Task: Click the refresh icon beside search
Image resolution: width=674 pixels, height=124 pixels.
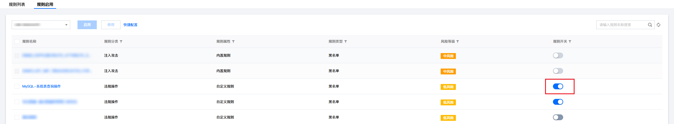Action: pyautogui.click(x=659, y=25)
